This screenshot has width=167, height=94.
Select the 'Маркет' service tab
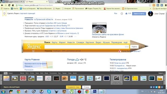(x=62, y=42)
